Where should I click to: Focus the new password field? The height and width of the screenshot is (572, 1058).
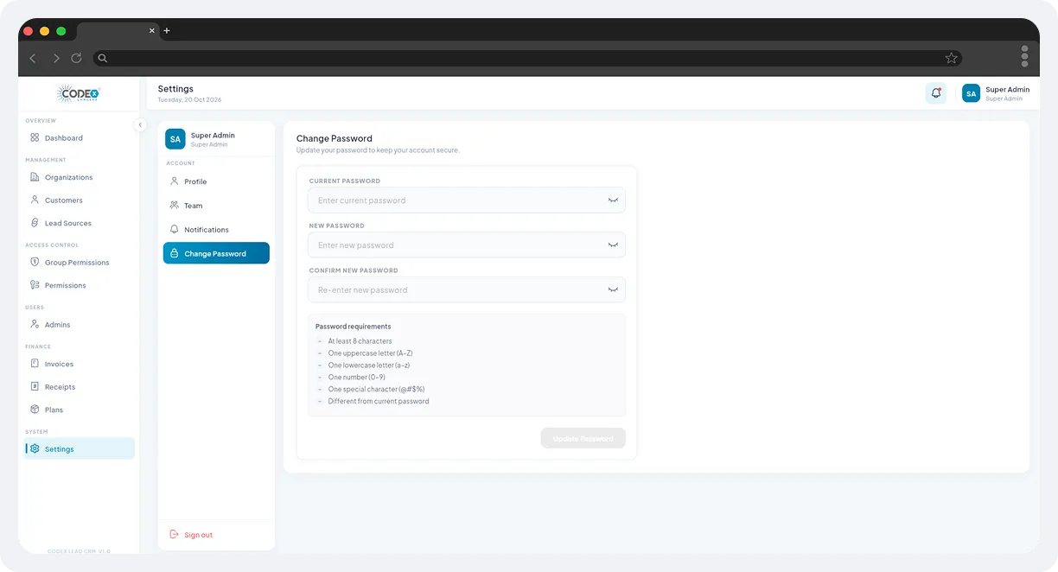click(467, 245)
